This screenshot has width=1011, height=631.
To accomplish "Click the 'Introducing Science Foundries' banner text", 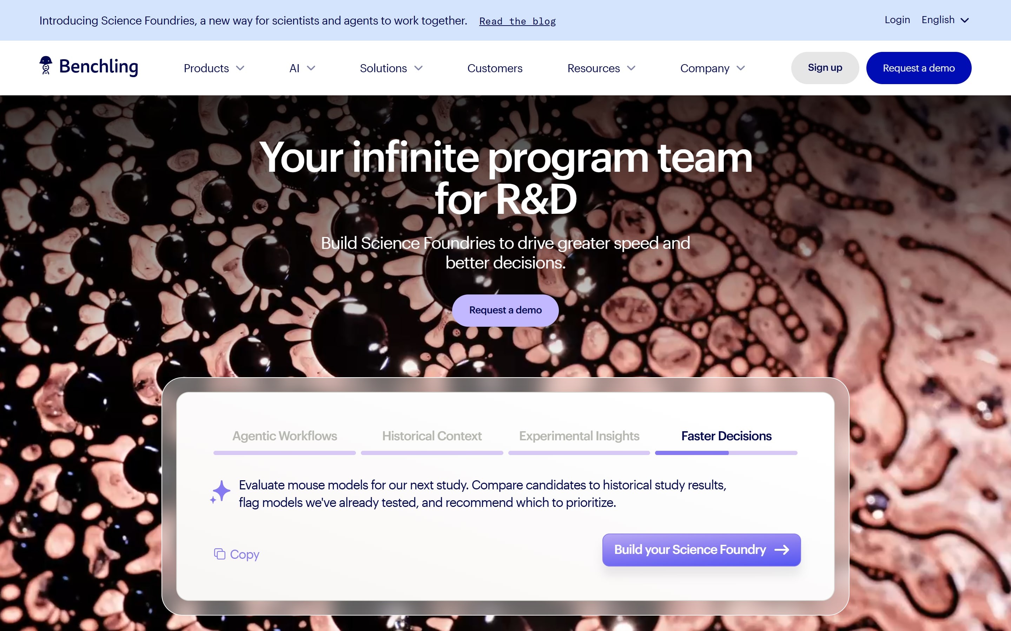I will pyautogui.click(x=253, y=20).
